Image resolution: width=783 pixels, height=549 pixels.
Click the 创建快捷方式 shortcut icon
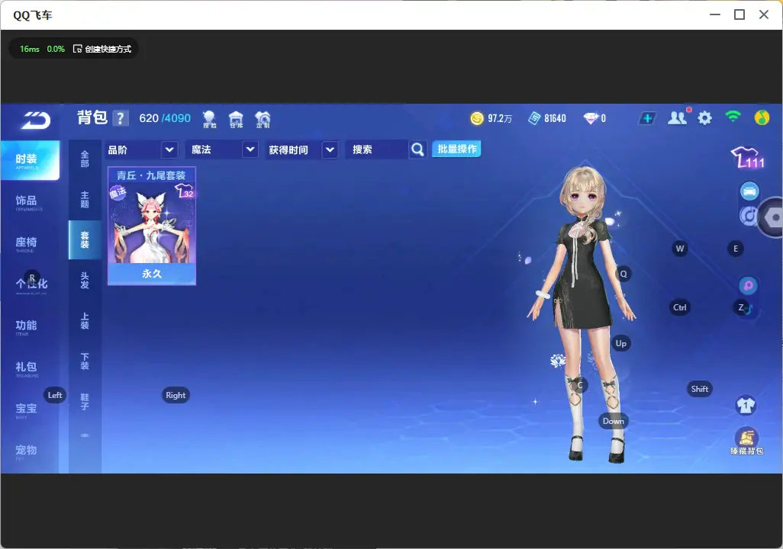coord(77,49)
